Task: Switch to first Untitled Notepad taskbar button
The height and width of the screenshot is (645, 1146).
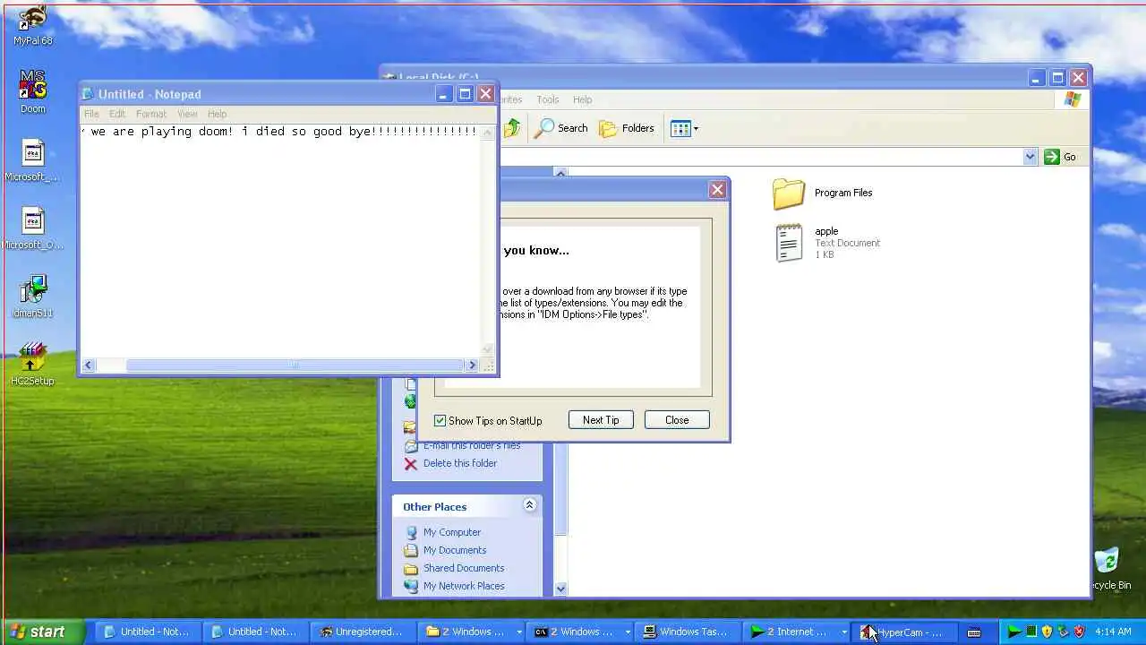Action: pos(147,632)
